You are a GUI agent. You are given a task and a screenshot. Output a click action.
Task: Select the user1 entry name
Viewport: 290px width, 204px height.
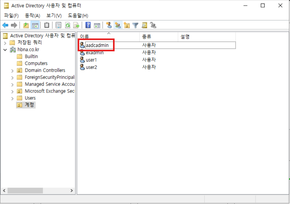coord(91,60)
